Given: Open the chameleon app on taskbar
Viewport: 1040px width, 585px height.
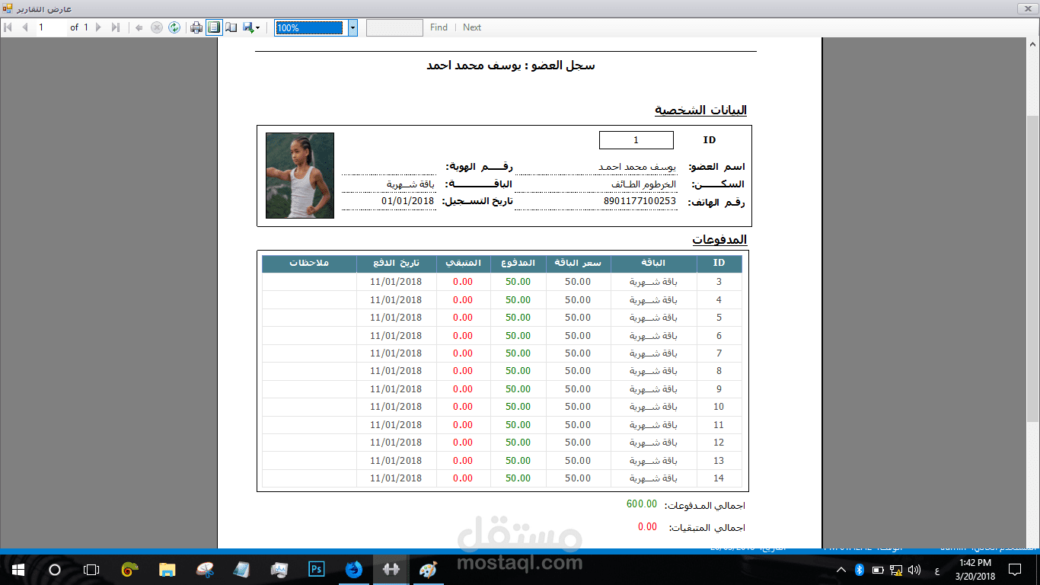Looking at the screenshot, I should tap(130, 569).
